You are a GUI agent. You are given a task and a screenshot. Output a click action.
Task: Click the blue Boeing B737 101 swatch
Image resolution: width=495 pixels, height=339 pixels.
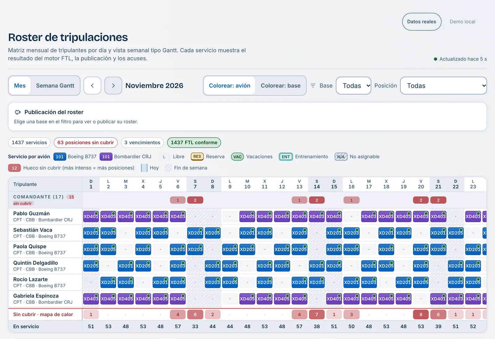60,157
